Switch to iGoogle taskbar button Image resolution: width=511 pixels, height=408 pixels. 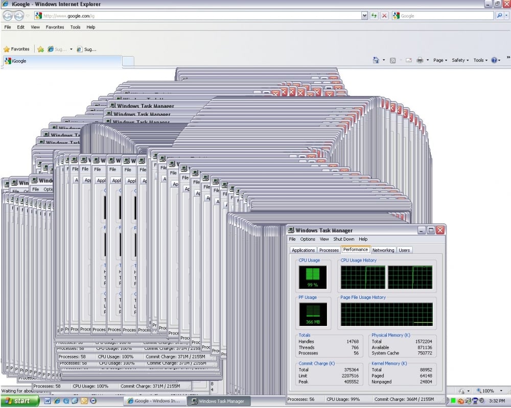pyautogui.click(x=155, y=401)
